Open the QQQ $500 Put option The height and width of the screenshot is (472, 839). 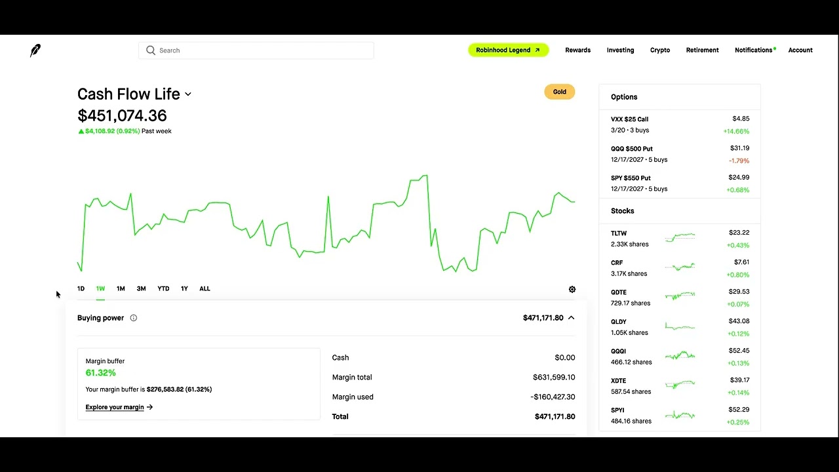coord(680,154)
